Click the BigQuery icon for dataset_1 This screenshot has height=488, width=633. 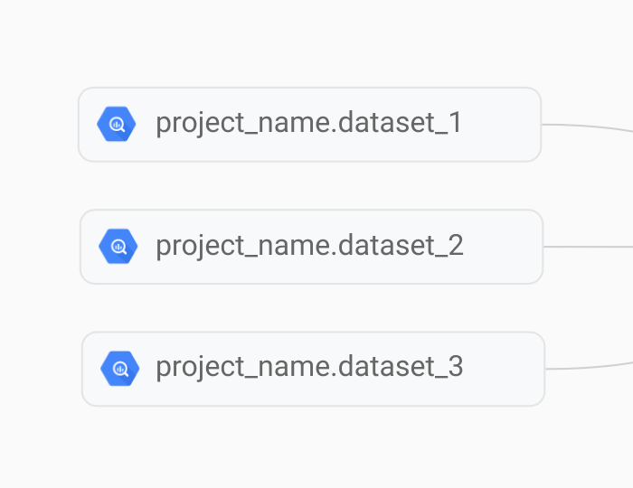tap(117, 124)
